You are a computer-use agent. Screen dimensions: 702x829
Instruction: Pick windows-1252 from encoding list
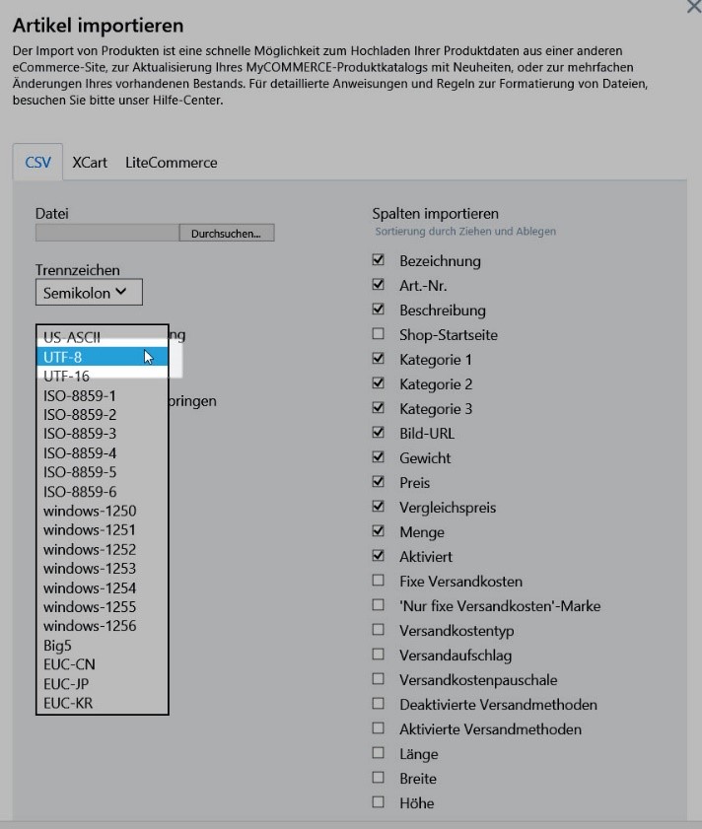pos(103,549)
